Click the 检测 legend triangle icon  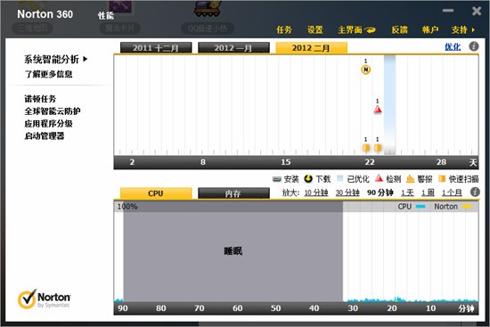tap(379, 178)
